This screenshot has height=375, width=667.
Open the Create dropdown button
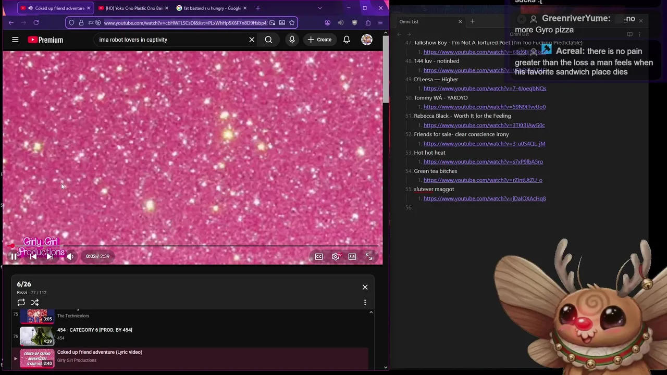point(319,40)
